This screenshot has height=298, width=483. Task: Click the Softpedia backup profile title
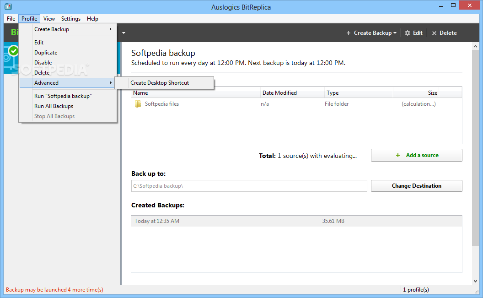coord(163,53)
